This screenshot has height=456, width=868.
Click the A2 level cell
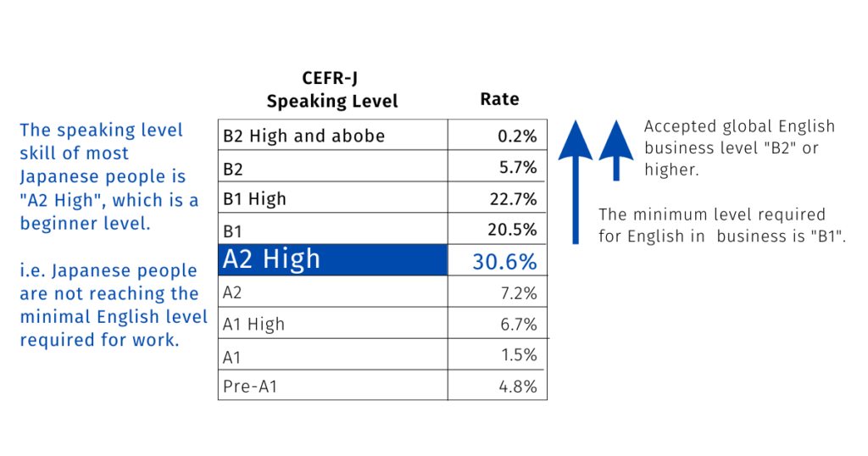(x=233, y=292)
